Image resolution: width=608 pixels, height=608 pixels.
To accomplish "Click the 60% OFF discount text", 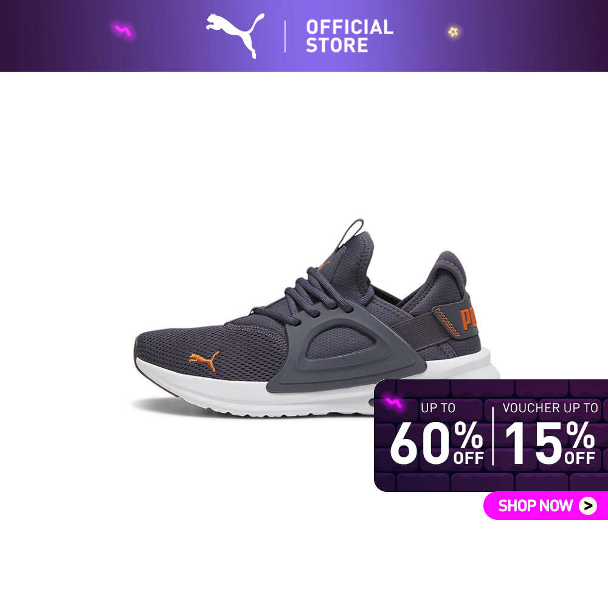I will point(437,443).
